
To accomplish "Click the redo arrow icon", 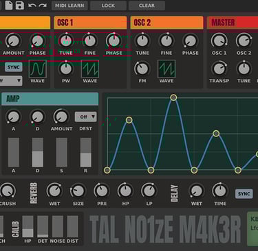I will coord(43,5).
